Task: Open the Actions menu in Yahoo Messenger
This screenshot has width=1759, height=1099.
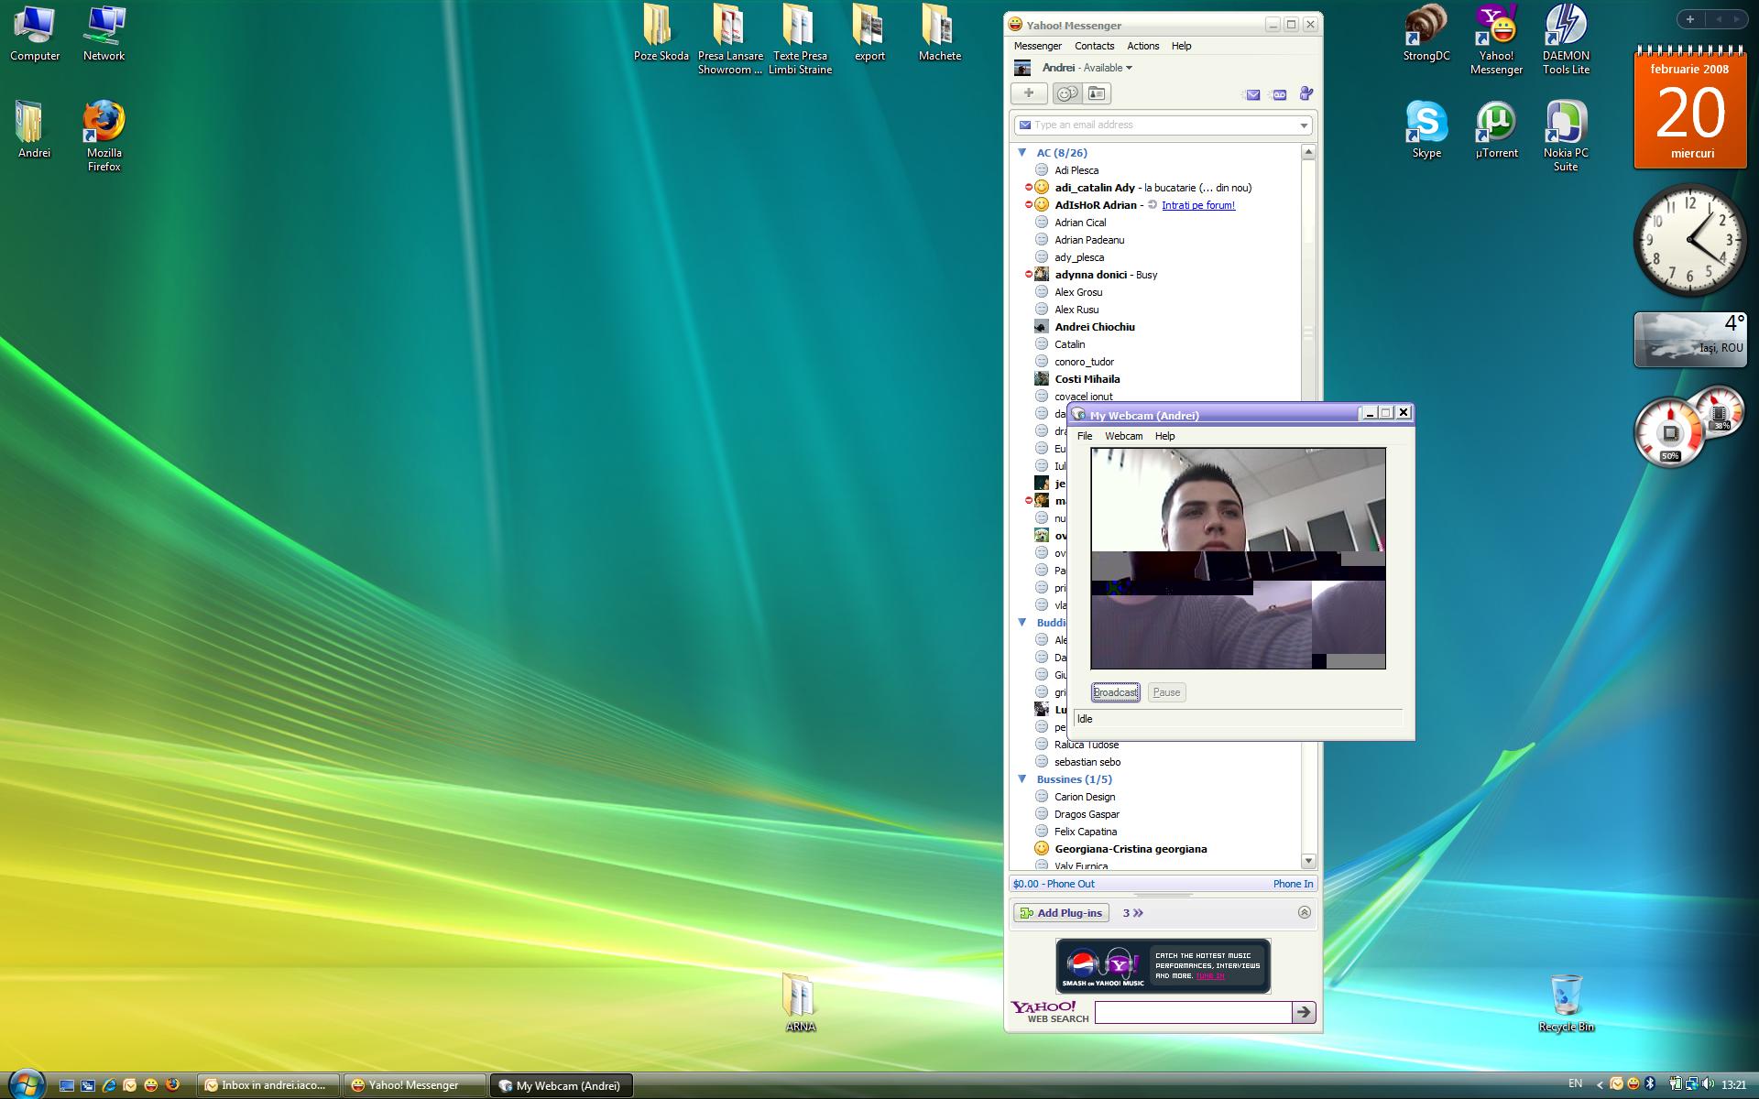Action: pyautogui.click(x=1142, y=46)
